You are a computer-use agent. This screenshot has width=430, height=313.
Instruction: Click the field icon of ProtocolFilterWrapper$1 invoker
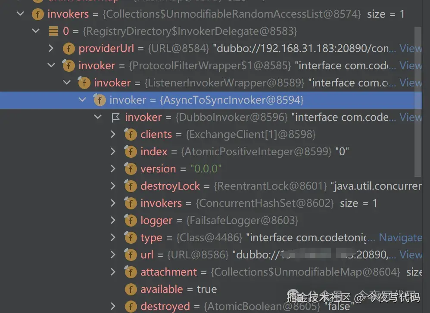pyautogui.click(x=69, y=65)
